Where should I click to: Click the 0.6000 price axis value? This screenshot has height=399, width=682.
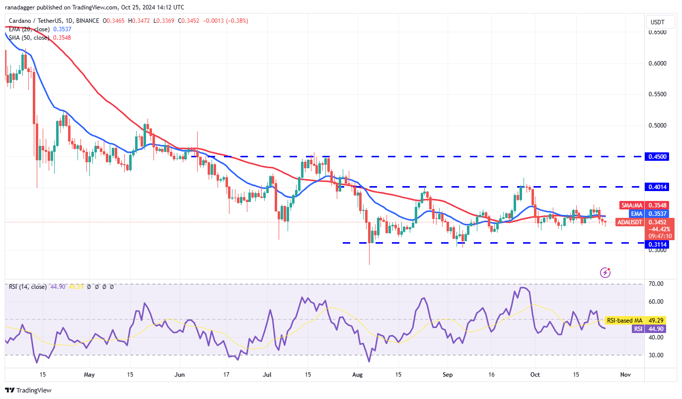657,64
